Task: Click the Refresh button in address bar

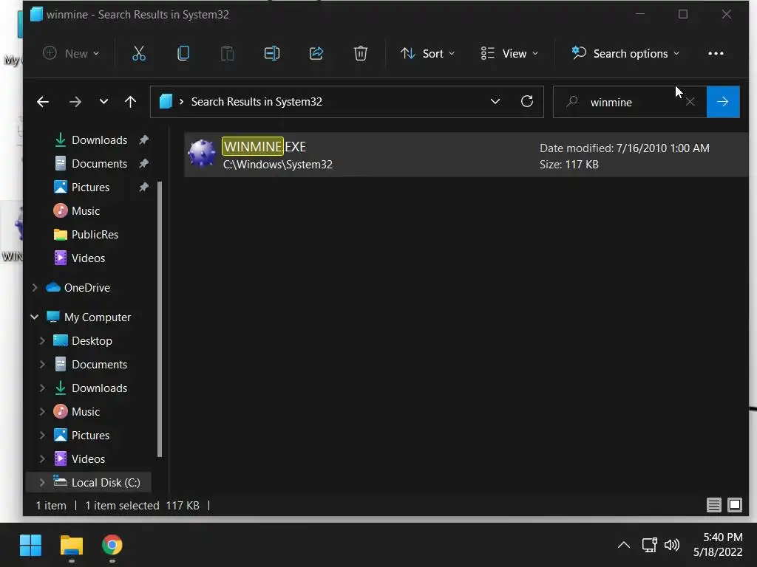Action: point(526,101)
